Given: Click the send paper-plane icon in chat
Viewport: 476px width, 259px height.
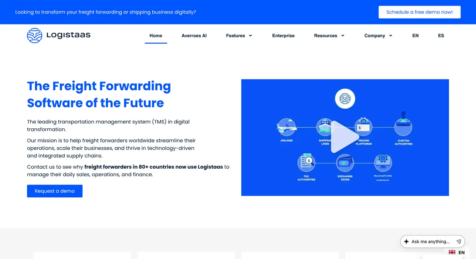Looking at the screenshot, I should [x=459, y=242].
